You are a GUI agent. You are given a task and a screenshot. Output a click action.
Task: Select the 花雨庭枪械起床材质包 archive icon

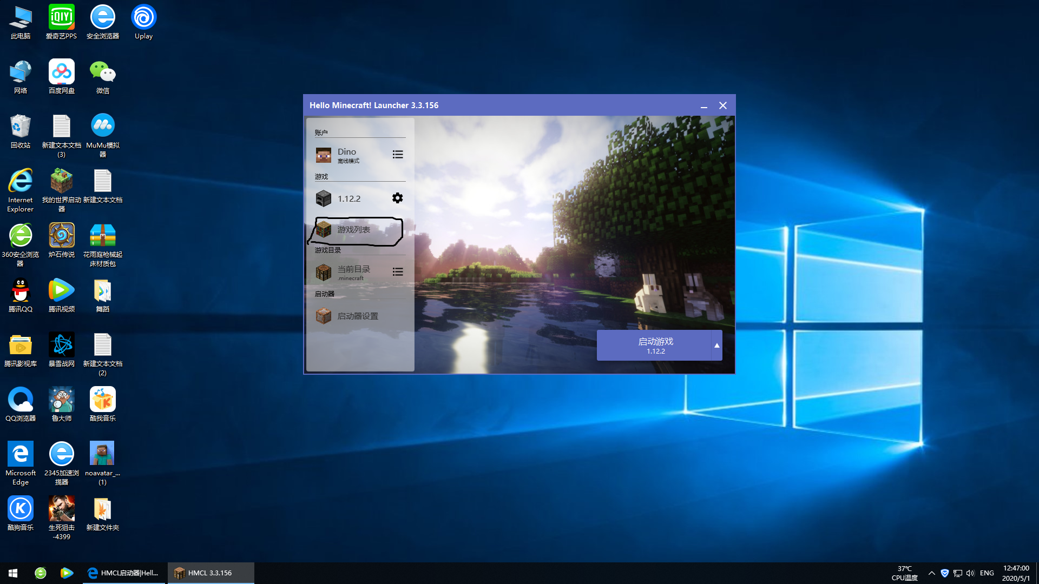pos(103,245)
